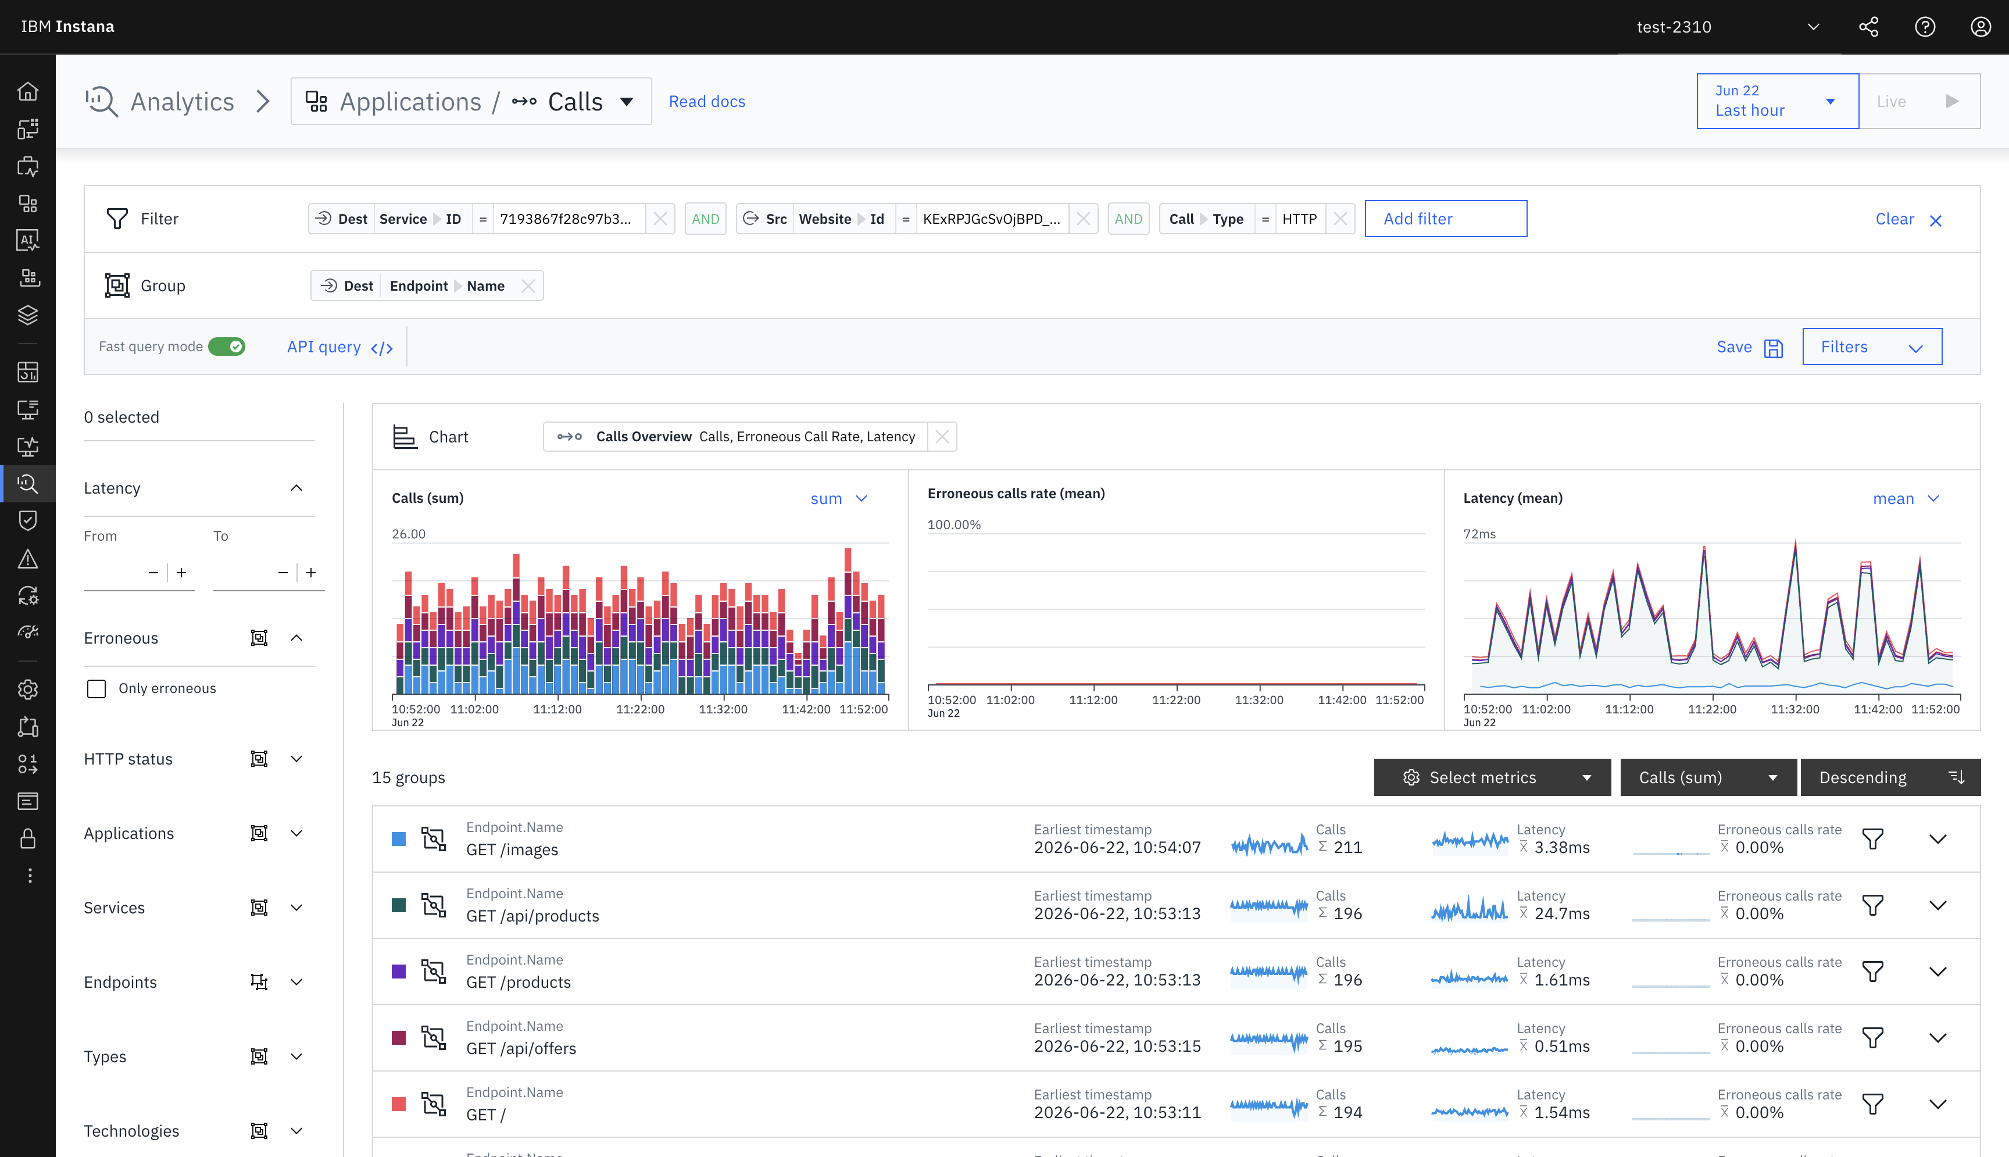2009x1157 pixels.
Task: Filter by GET /api/offers funnel icon
Action: [1872, 1038]
